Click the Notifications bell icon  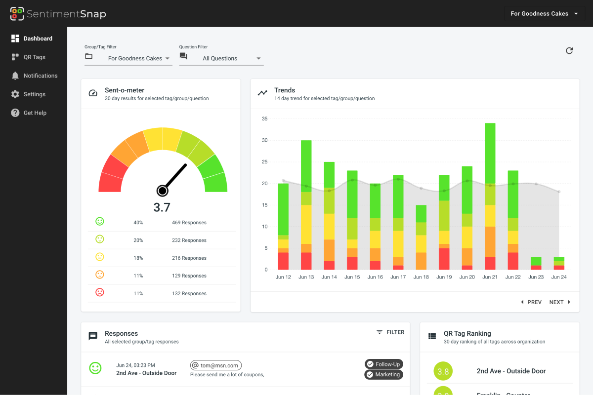[x=15, y=76]
